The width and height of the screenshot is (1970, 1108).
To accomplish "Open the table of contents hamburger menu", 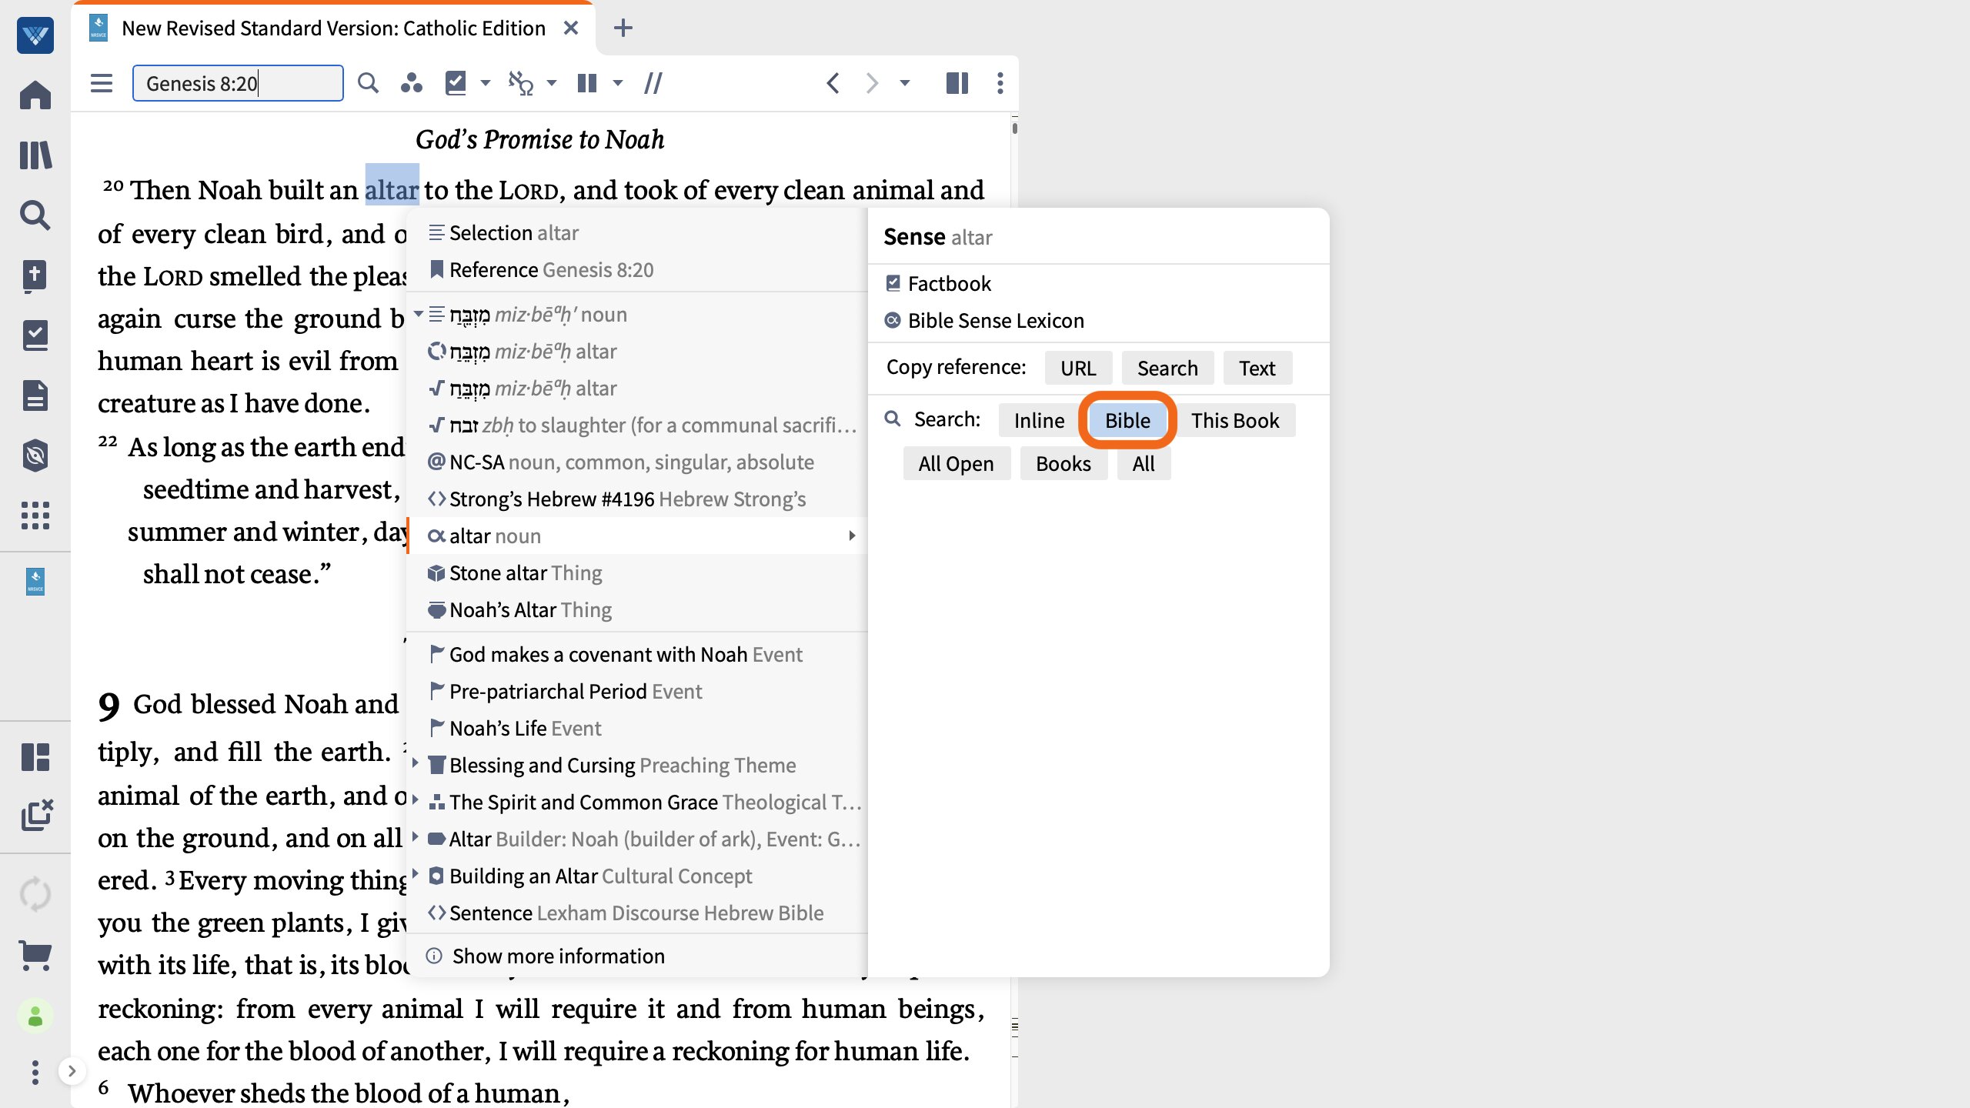I will [x=102, y=83].
